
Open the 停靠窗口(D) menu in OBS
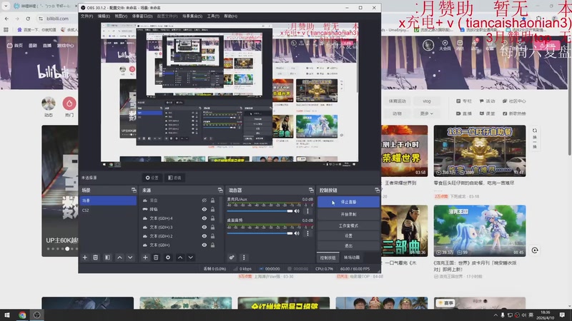(142, 16)
